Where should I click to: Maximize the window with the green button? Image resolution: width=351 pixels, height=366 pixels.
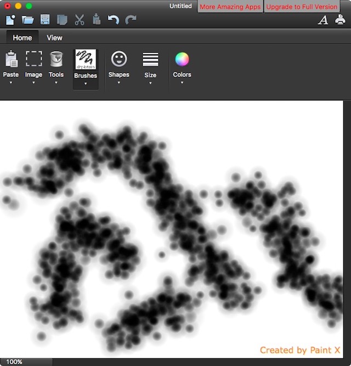[29, 6]
